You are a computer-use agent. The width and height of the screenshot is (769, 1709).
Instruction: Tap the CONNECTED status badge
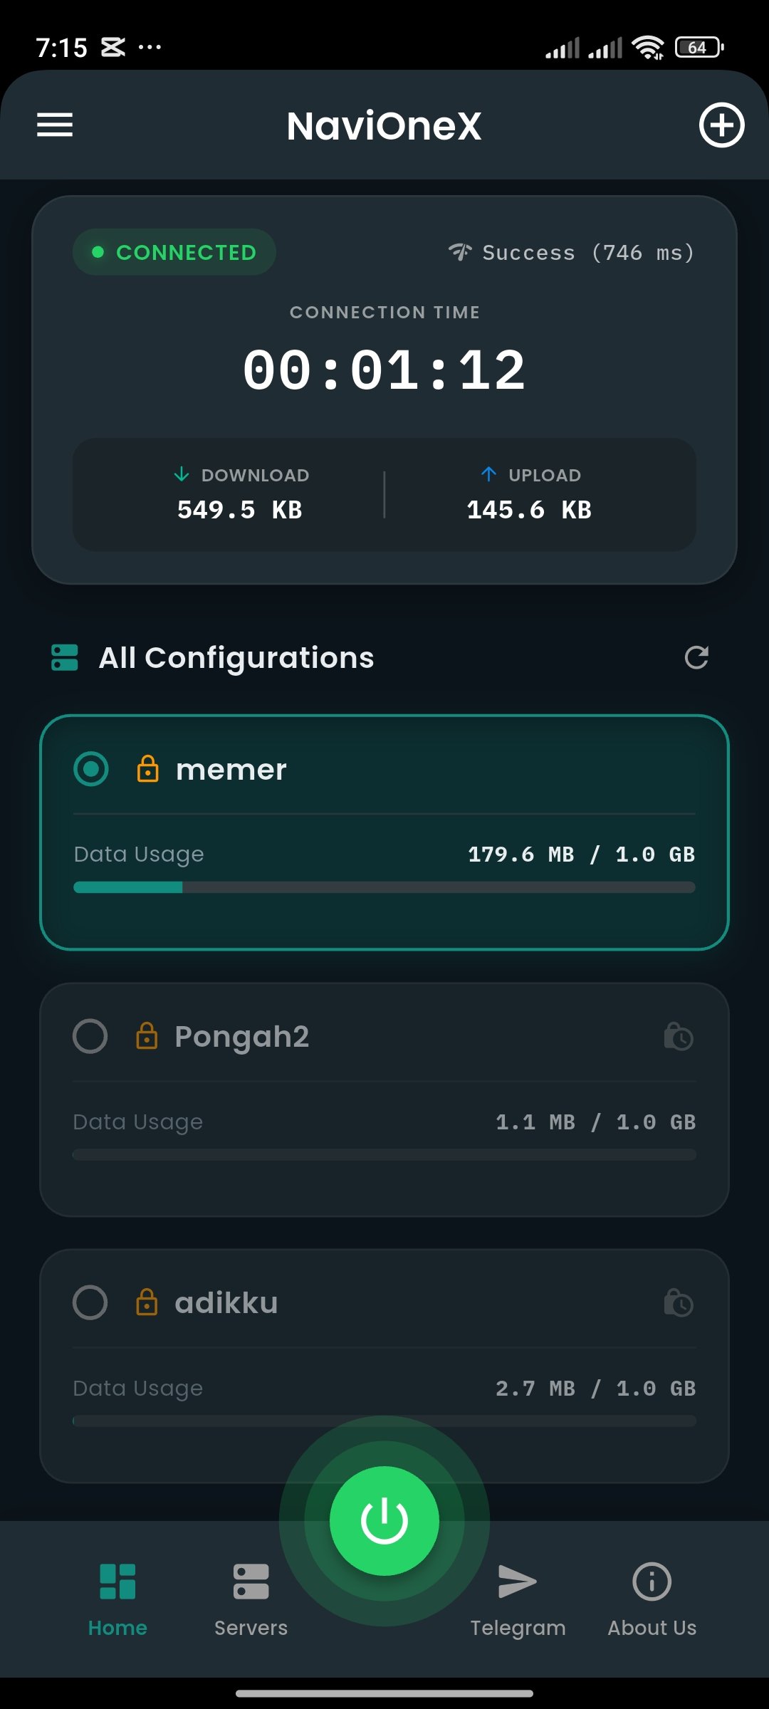coord(173,251)
